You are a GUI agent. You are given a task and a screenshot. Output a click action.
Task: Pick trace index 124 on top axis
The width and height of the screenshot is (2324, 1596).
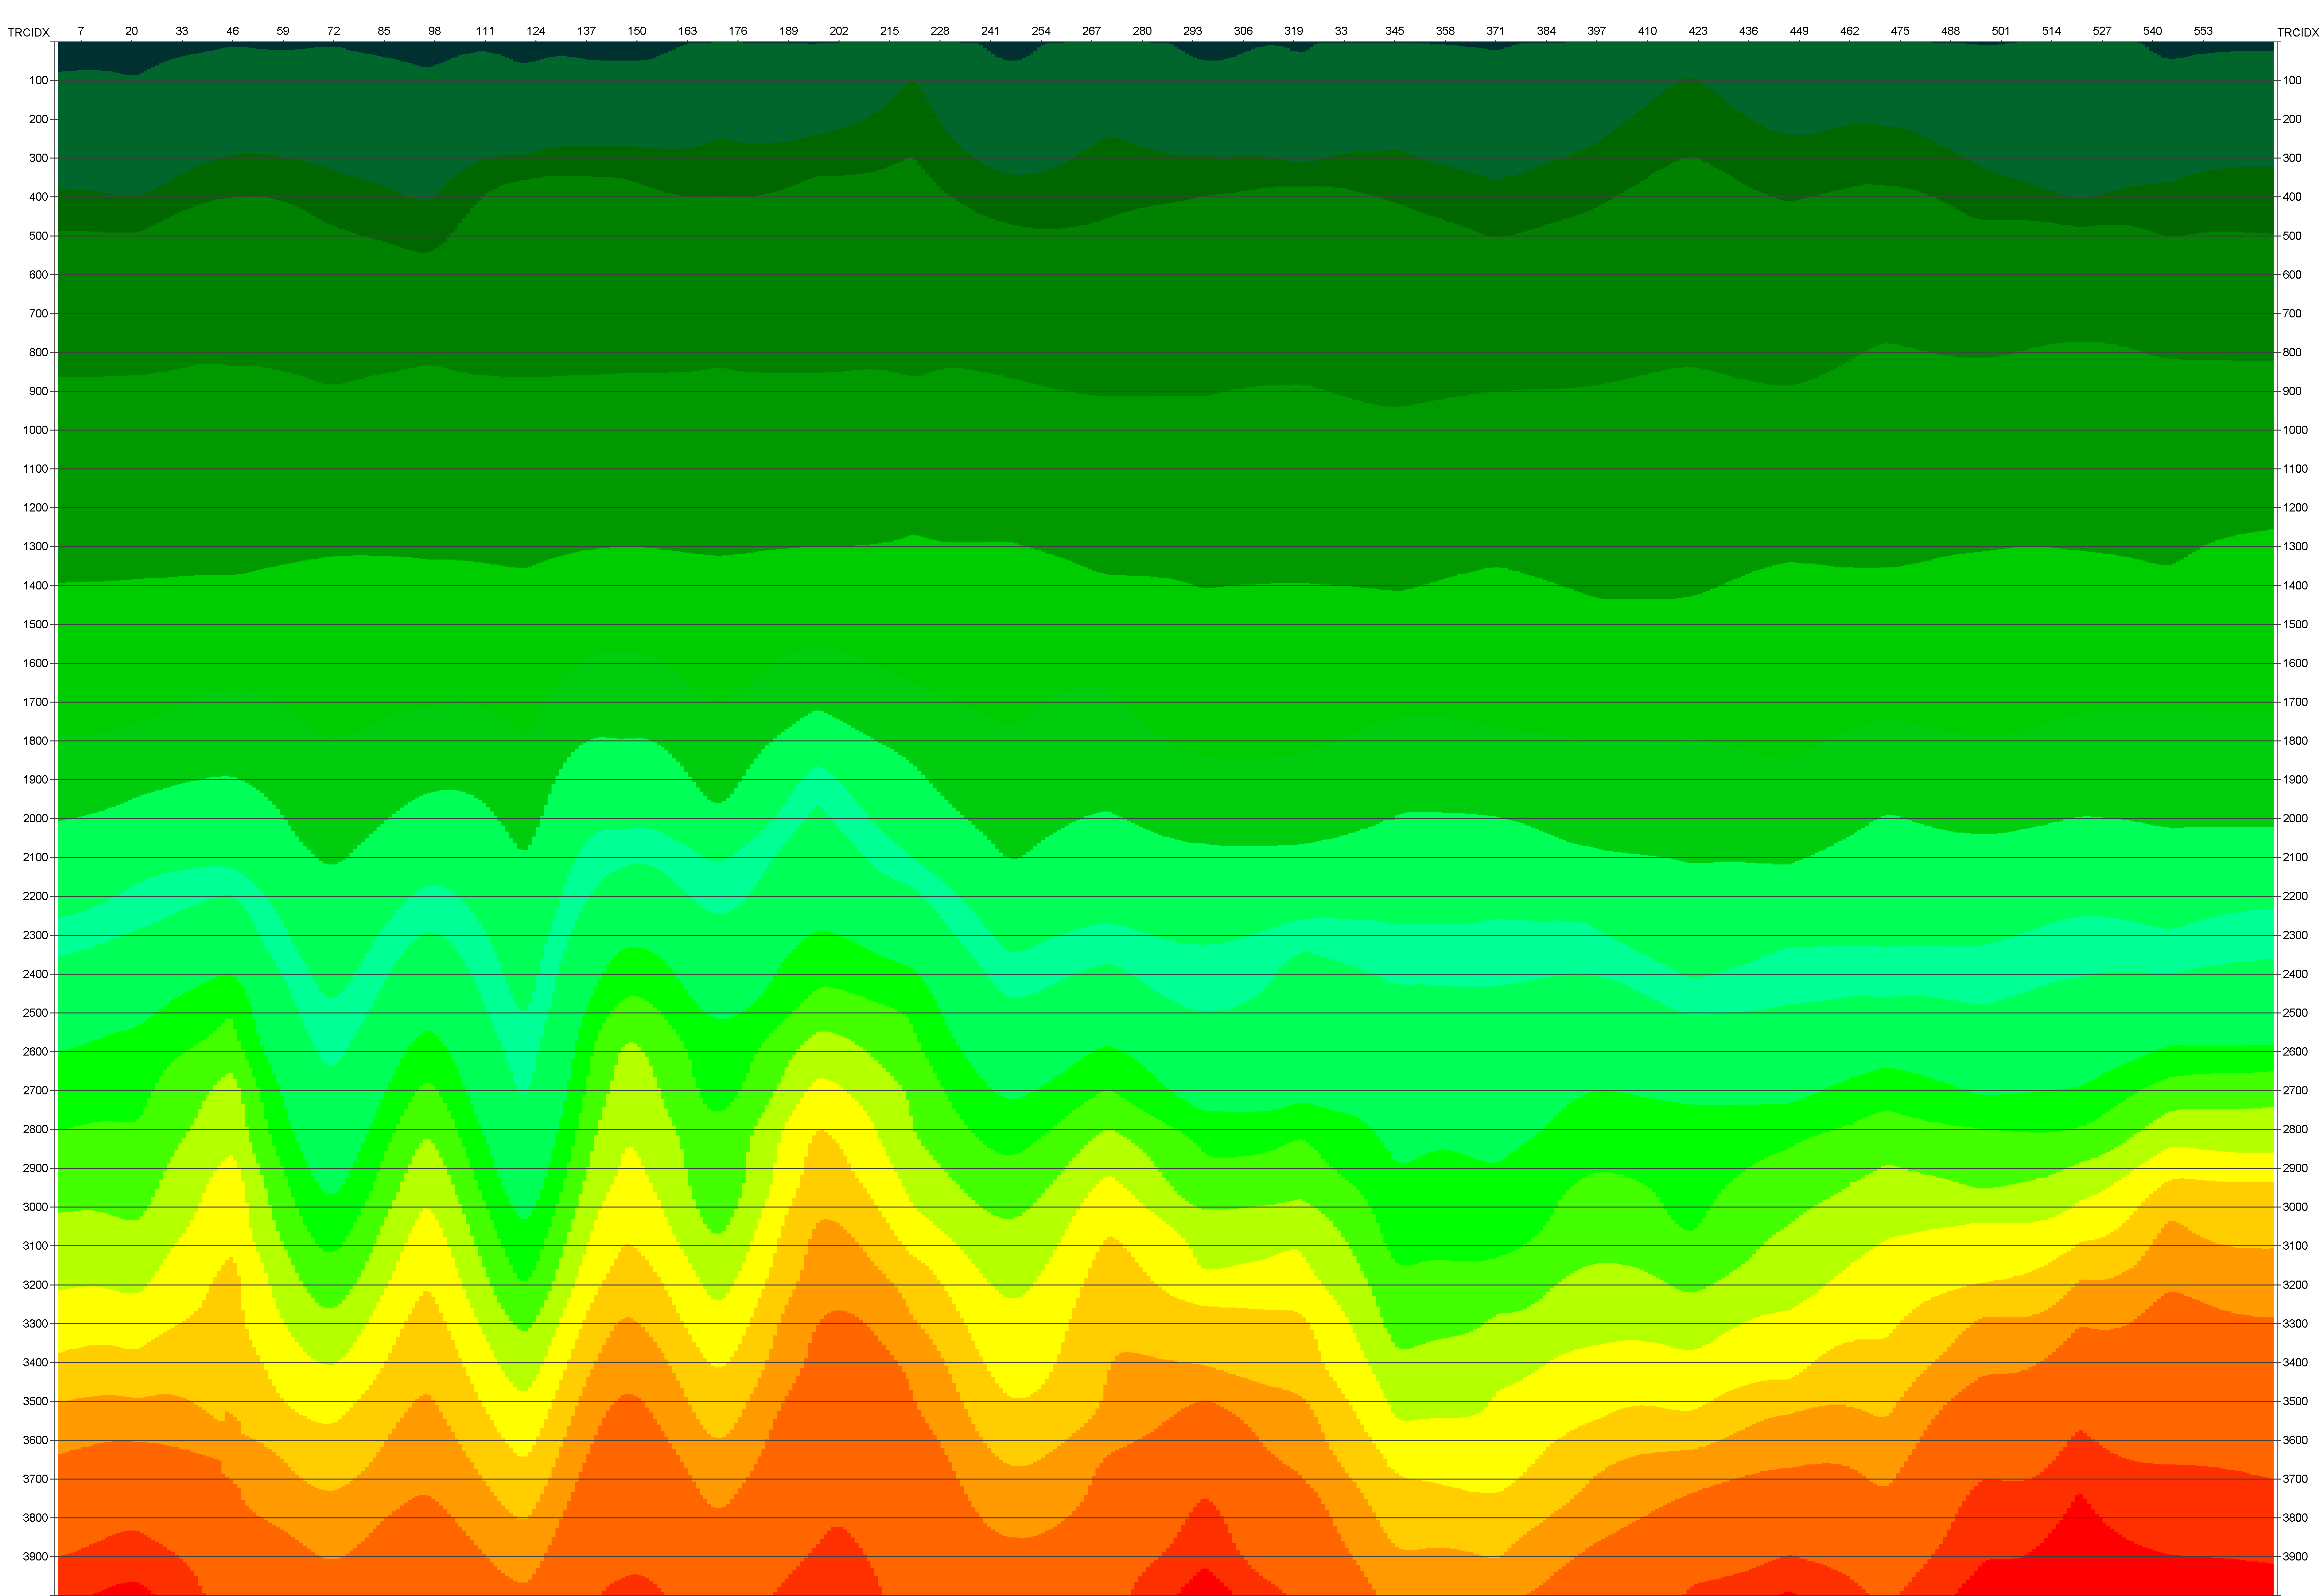(535, 31)
